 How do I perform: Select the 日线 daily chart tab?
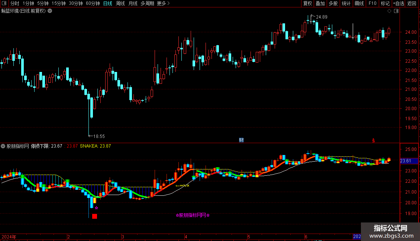(108, 3)
